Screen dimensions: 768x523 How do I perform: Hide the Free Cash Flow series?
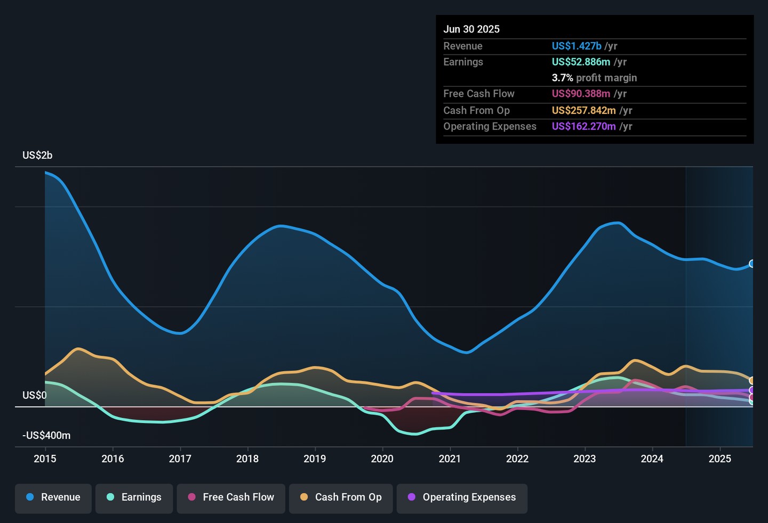[231, 497]
